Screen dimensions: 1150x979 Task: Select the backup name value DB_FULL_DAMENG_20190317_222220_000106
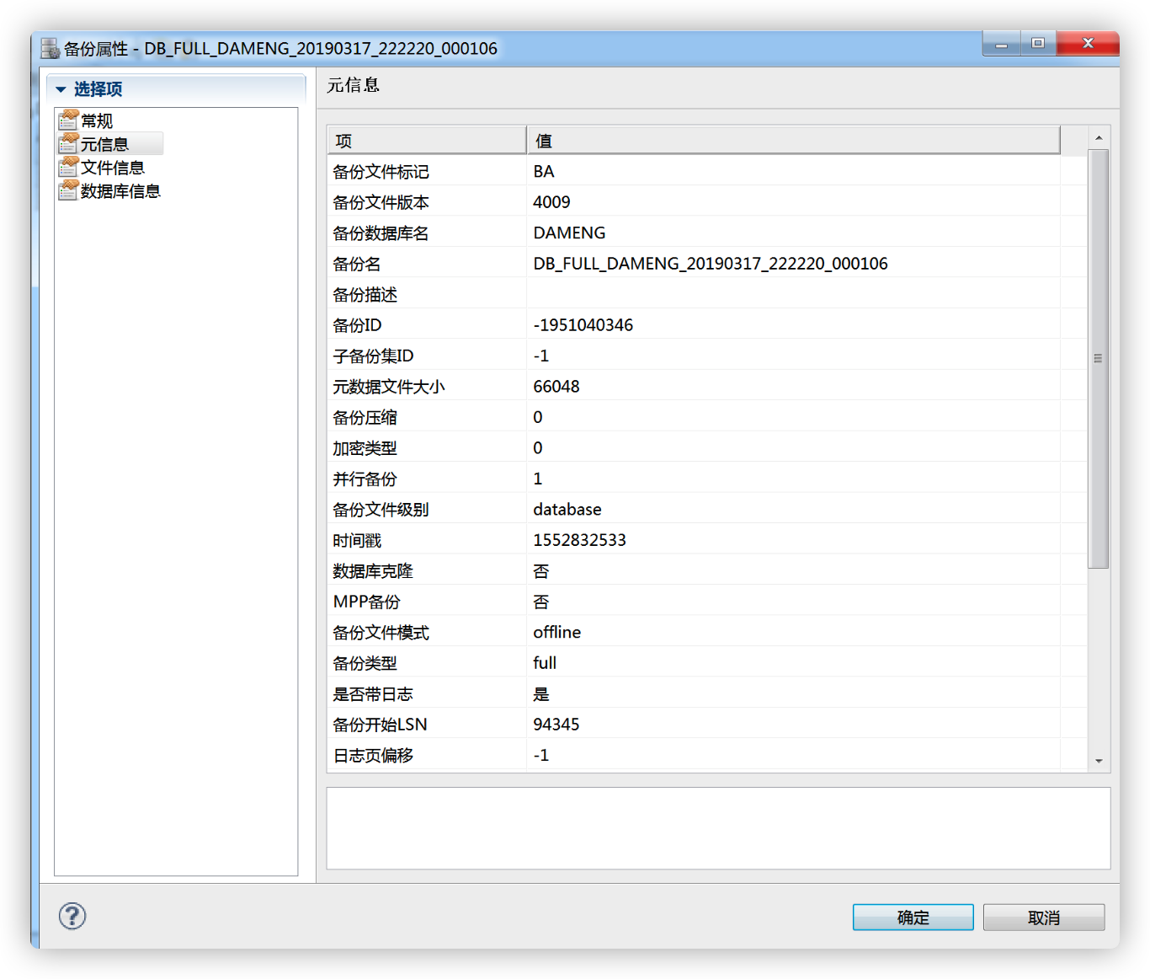click(711, 264)
